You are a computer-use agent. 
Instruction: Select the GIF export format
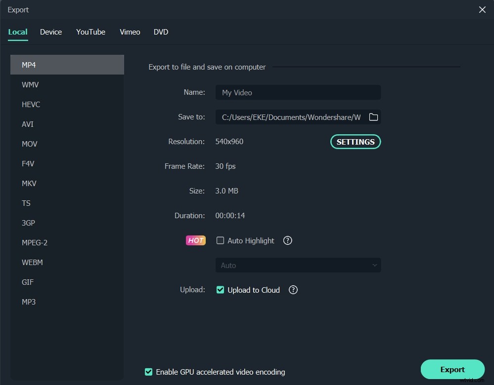tap(27, 282)
